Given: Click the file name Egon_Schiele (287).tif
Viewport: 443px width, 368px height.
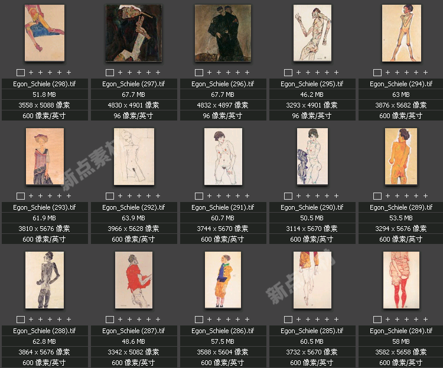Looking at the screenshot, I should pyautogui.click(x=133, y=331).
